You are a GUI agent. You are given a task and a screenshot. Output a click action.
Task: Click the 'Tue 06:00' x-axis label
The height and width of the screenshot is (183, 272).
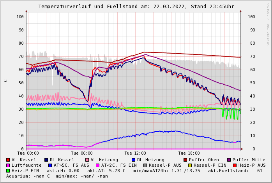pyautogui.click(x=81, y=153)
